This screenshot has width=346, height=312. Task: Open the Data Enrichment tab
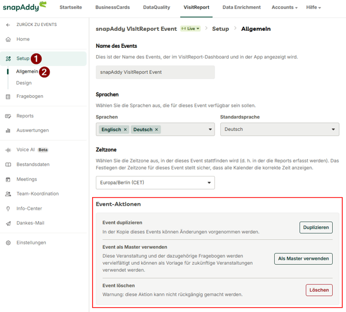coord(242,7)
